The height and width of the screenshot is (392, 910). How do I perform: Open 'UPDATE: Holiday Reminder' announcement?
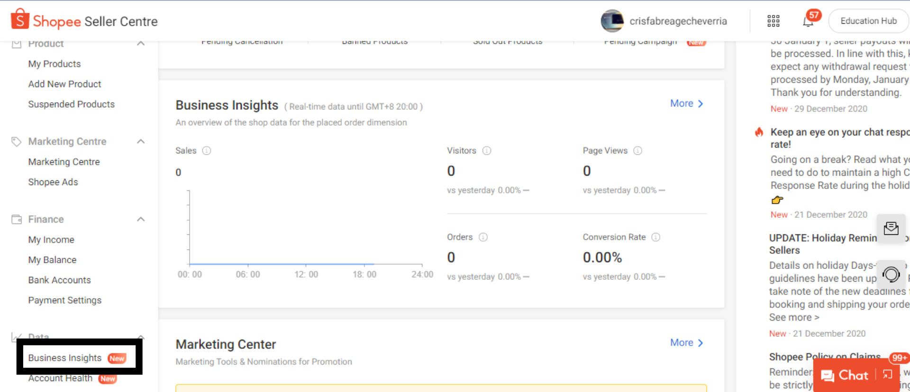[x=824, y=244]
